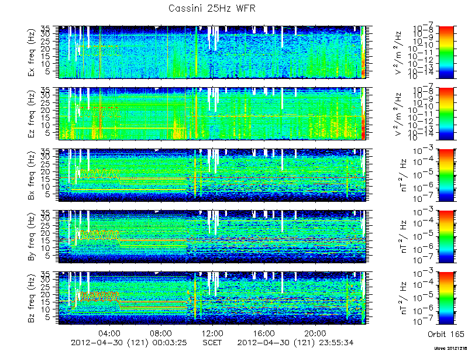Select the Ex frequency spectrogram panel
The height and width of the screenshot is (351, 468).
[212, 52]
